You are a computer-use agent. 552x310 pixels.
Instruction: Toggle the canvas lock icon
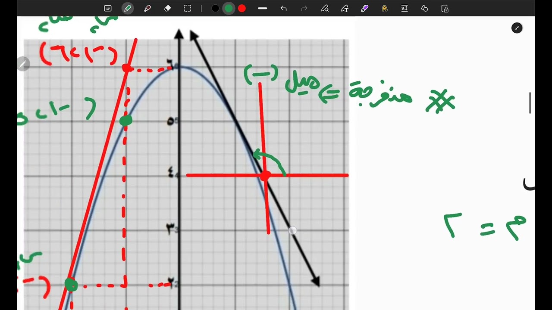[x=445, y=9]
